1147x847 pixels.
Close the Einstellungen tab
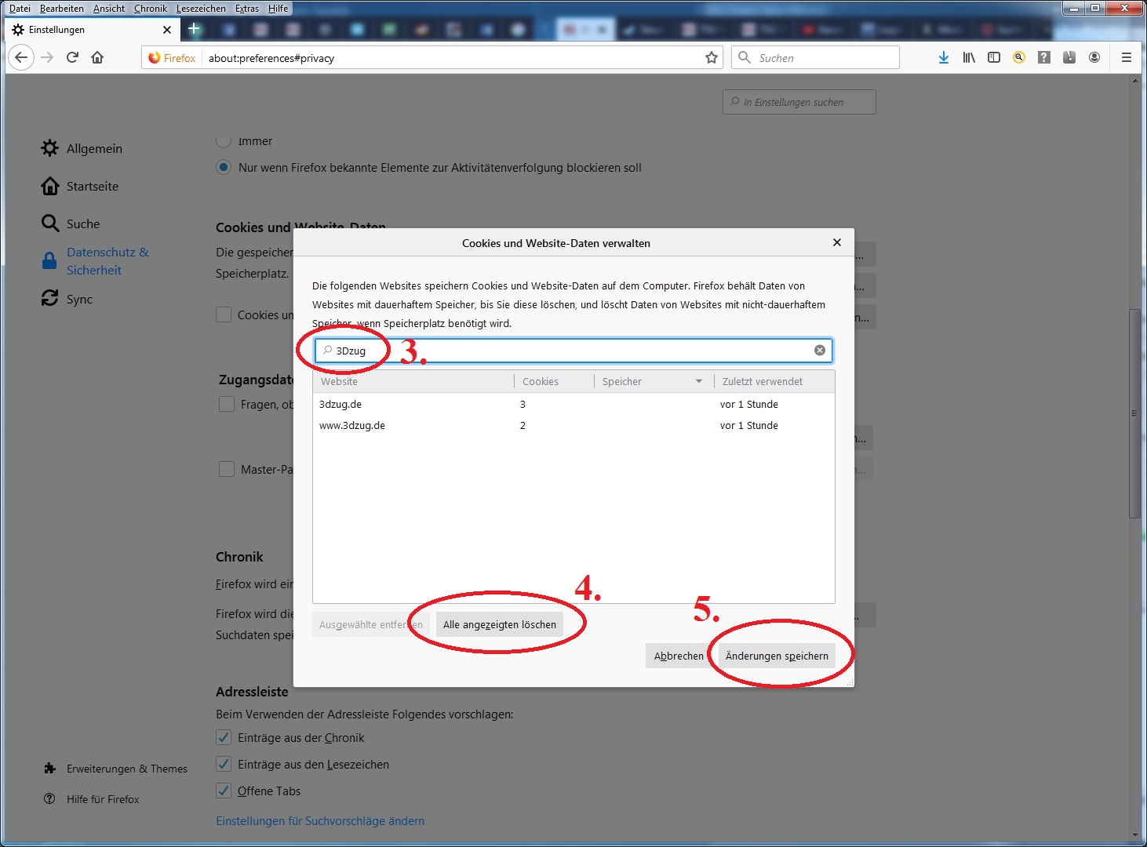pos(166,30)
